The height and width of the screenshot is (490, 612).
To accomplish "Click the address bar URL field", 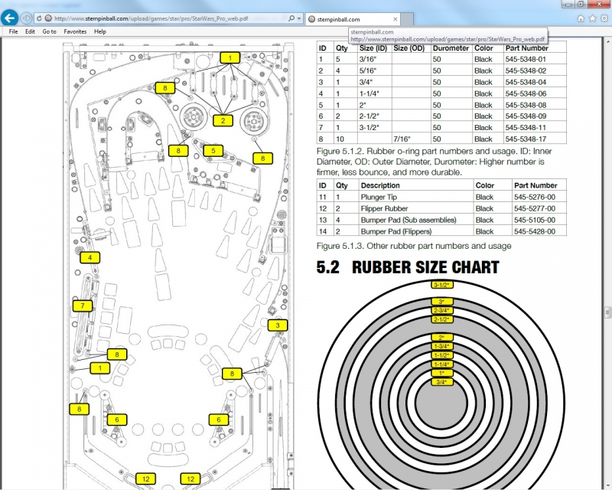I will pos(166,18).
